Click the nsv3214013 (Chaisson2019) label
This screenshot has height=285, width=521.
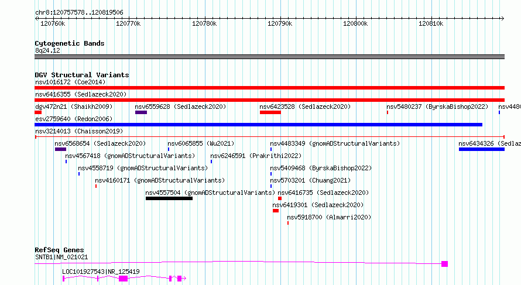click(x=79, y=131)
